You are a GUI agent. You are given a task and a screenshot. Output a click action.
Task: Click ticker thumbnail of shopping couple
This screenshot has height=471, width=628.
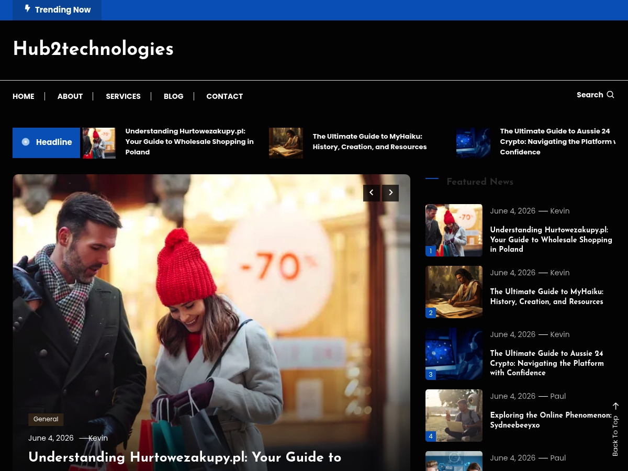[99, 143]
